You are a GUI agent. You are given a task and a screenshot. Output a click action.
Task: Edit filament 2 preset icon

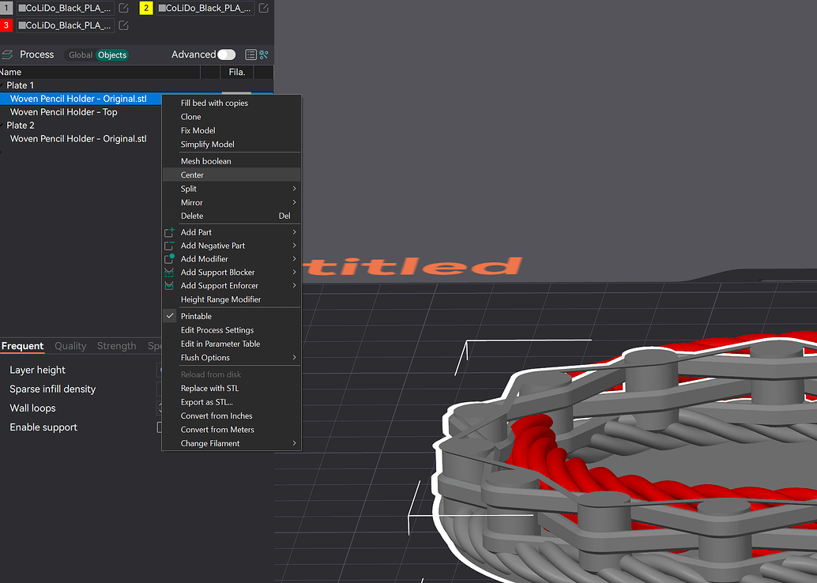click(264, 8)
